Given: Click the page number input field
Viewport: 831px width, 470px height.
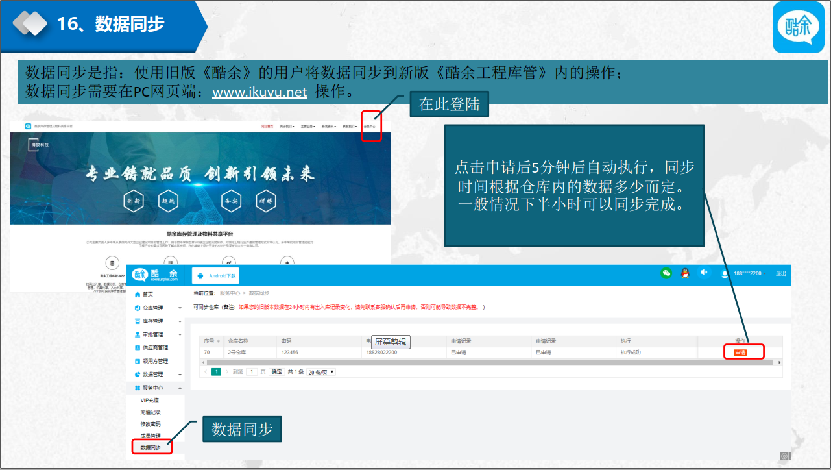Looking at the screenshot, I should pyautogui.click(x=252, y=372).
